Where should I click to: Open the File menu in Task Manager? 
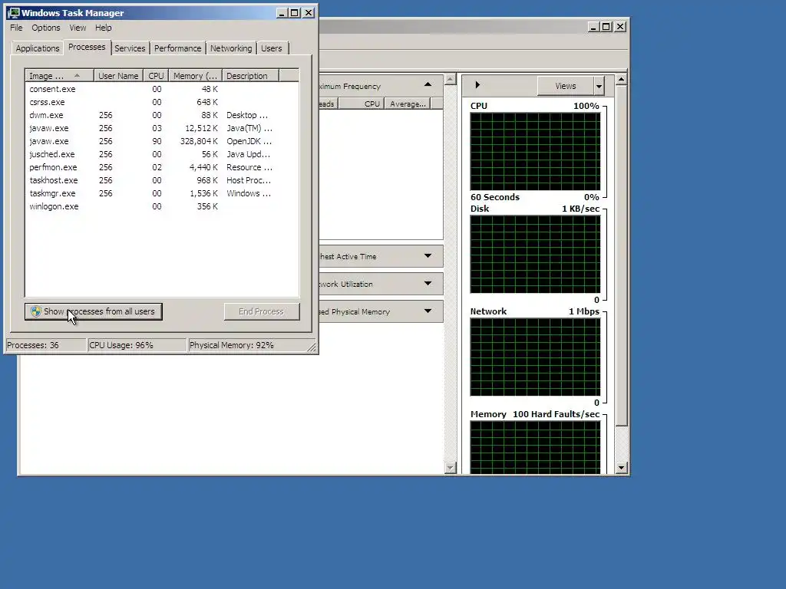[x=16, y=28]
